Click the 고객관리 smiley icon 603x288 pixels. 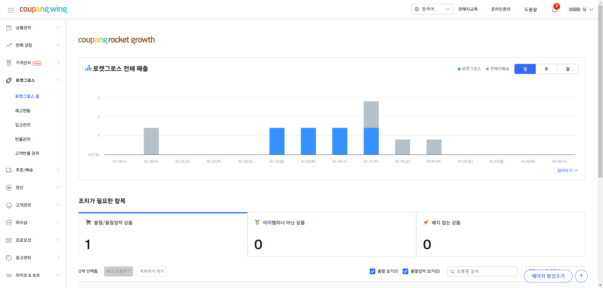point(9,205)
